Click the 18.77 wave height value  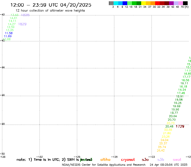pos(174,113)
